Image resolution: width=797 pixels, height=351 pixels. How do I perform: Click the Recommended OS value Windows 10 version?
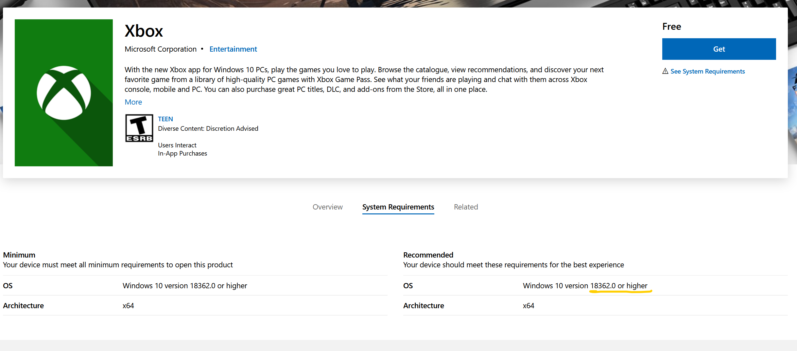click(585, 286)
